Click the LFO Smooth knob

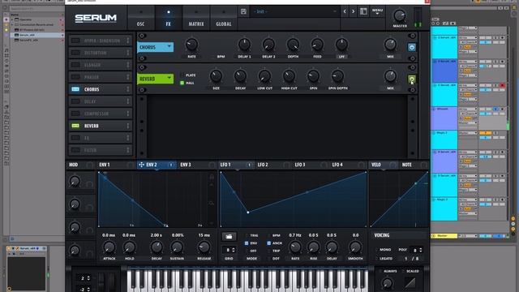(x=355, y=247)
